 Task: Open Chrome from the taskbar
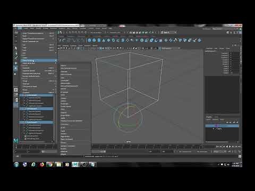[x=50, y=164]
